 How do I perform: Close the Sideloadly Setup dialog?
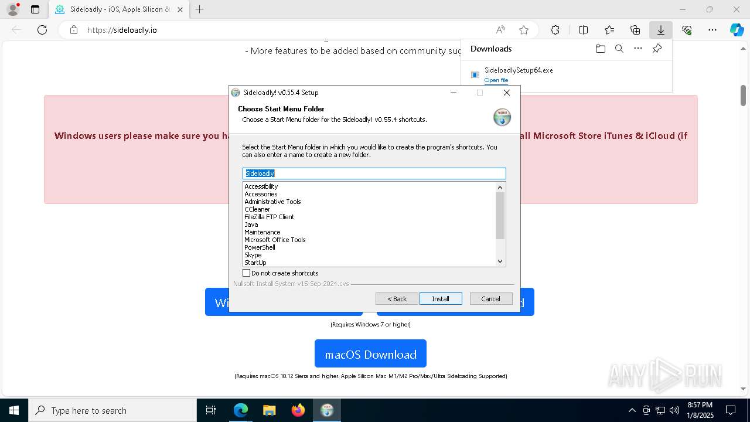point(507,93)
